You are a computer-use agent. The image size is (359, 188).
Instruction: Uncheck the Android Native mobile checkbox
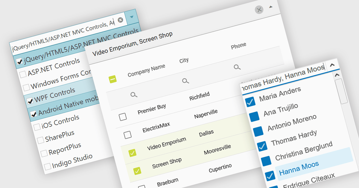click(34, 114)
